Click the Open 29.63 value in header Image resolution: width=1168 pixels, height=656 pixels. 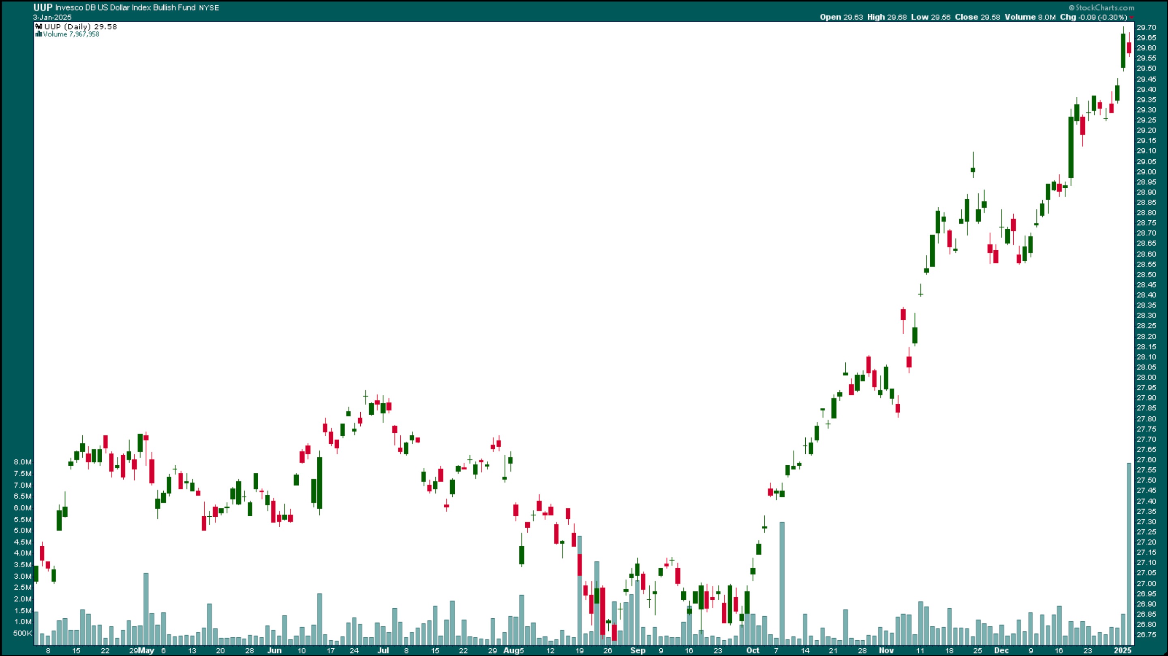pos(841,17)
